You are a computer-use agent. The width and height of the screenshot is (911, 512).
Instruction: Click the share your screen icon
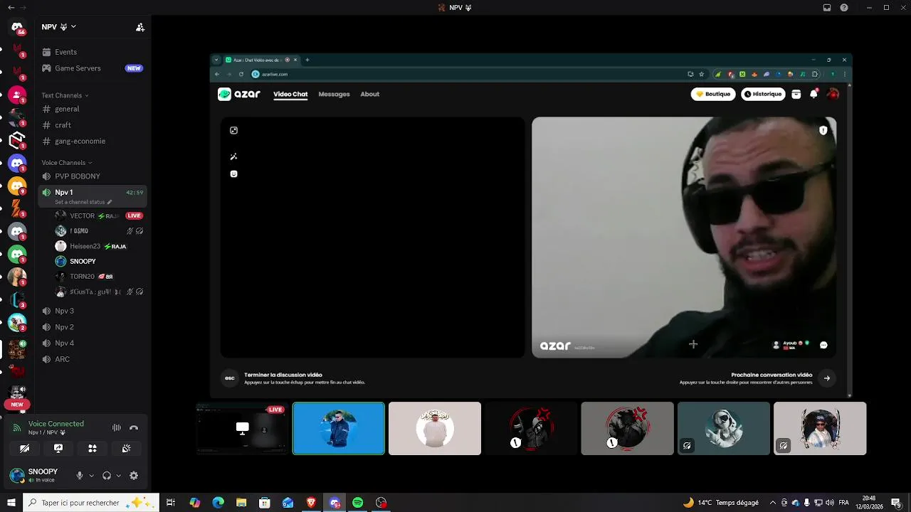(58, 449)
